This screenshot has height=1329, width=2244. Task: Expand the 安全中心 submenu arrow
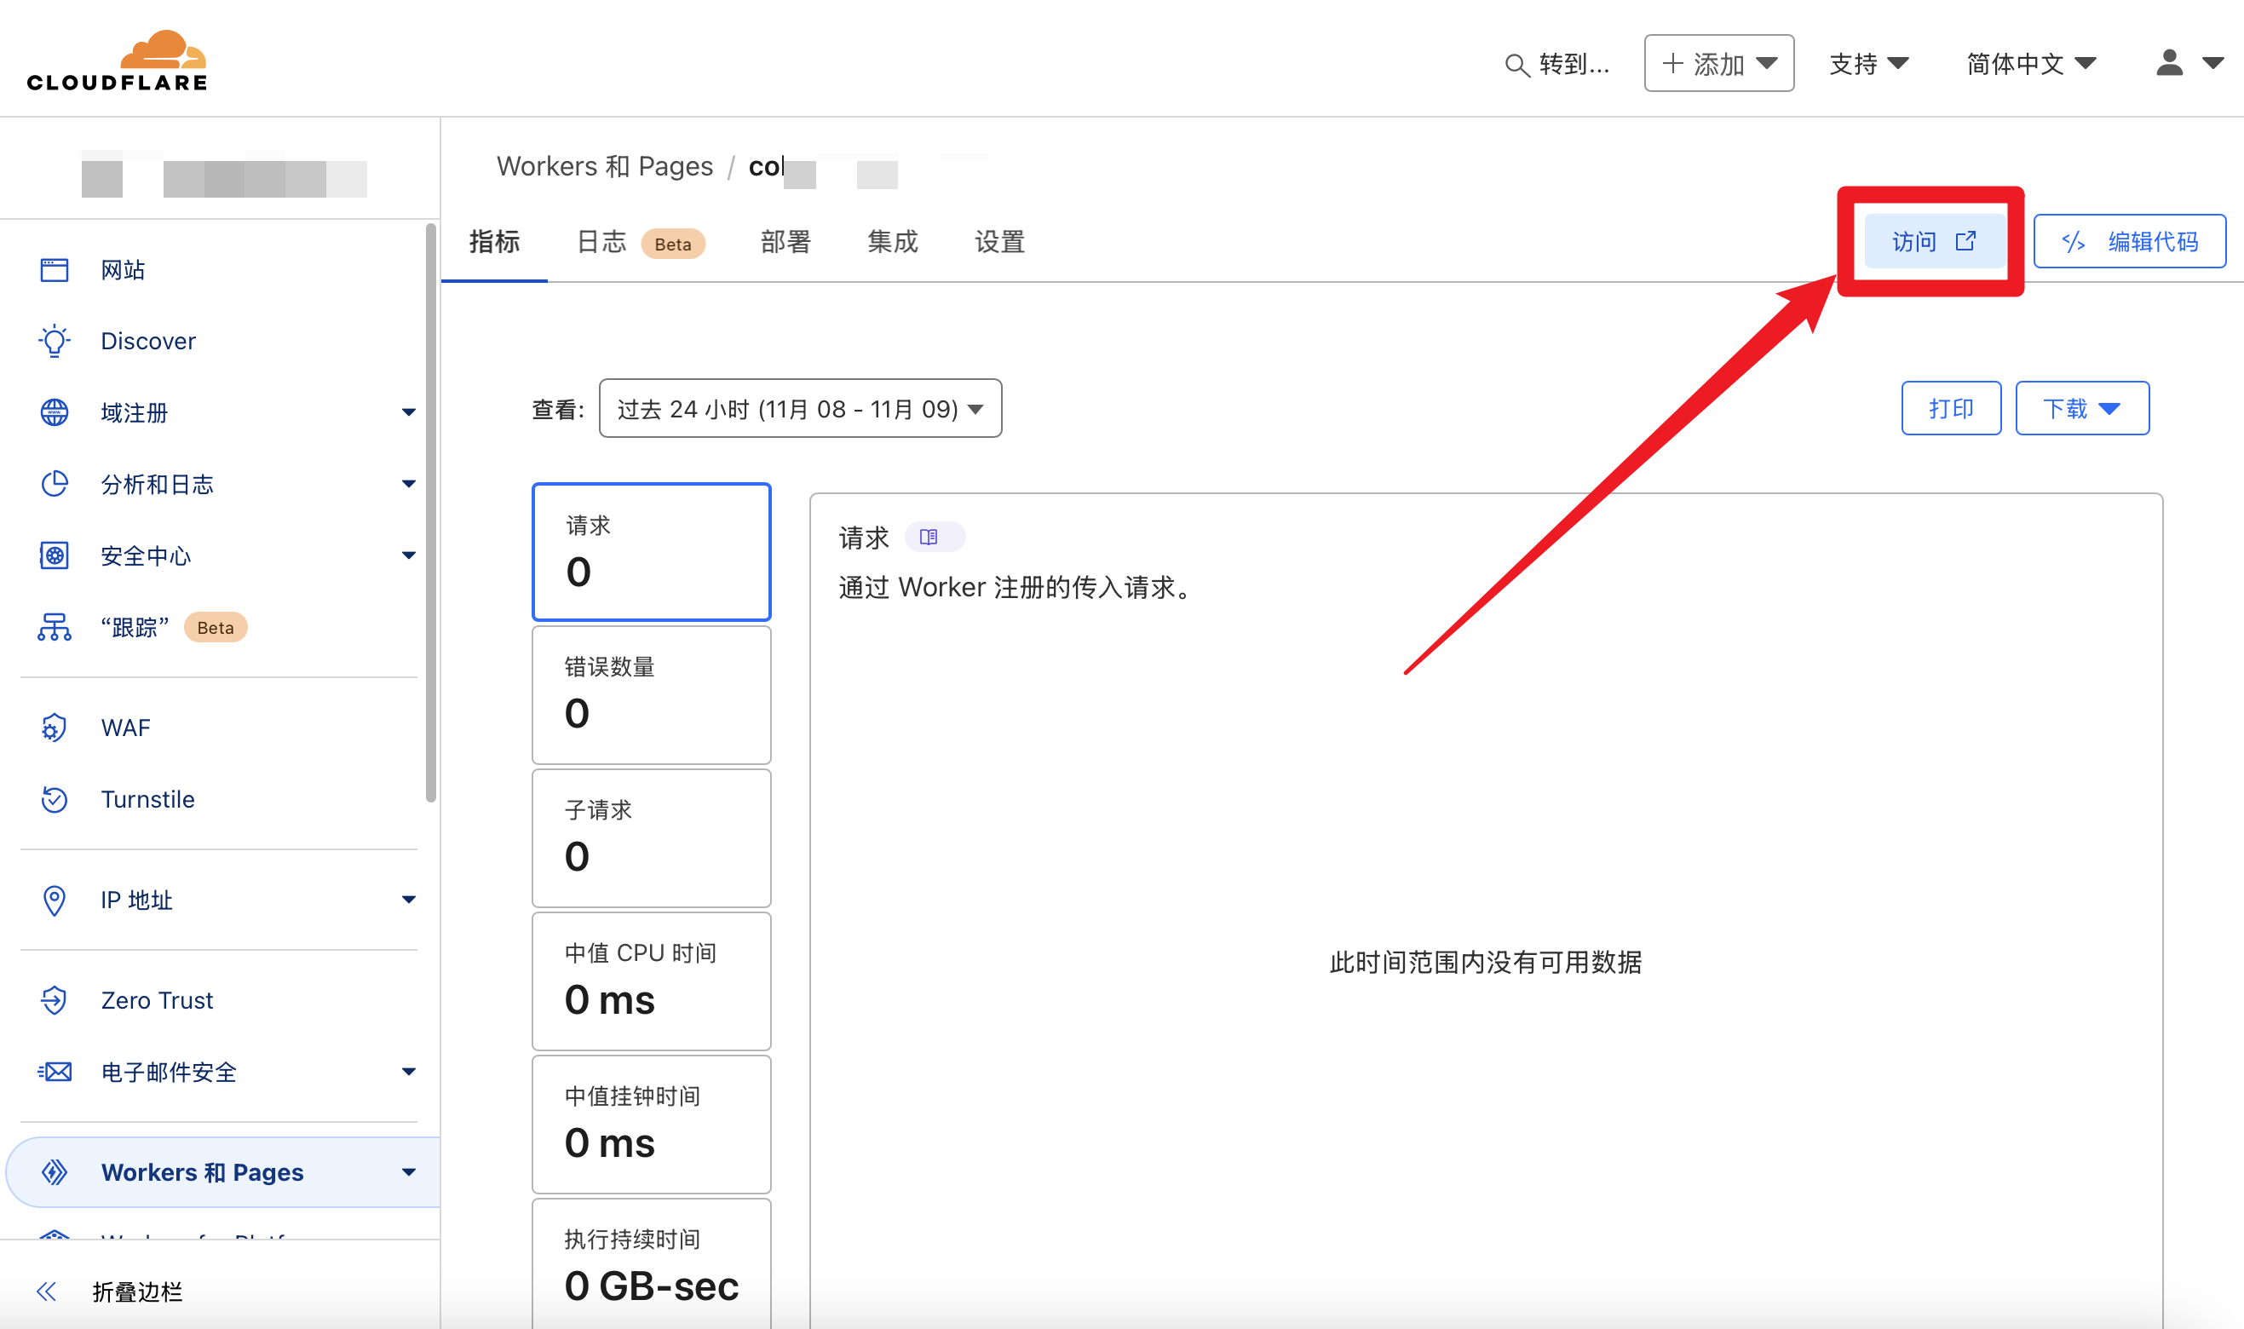[x=408, y=556]
